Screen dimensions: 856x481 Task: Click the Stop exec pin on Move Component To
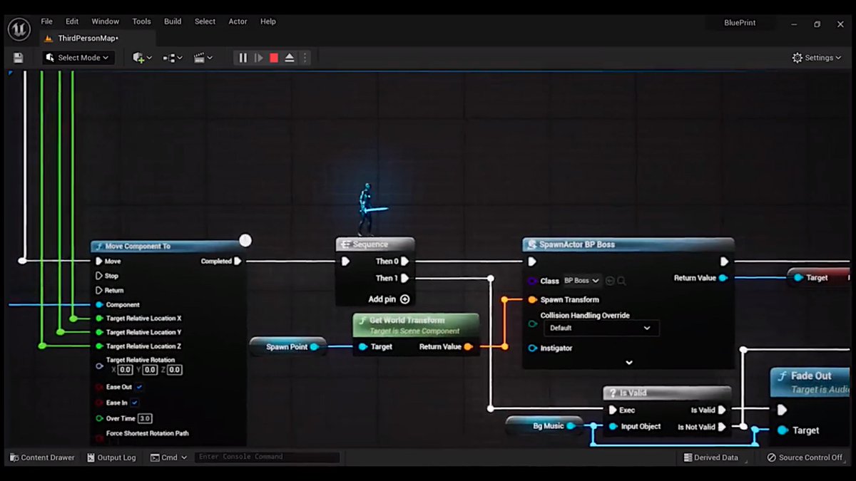(x=99, y=276)
